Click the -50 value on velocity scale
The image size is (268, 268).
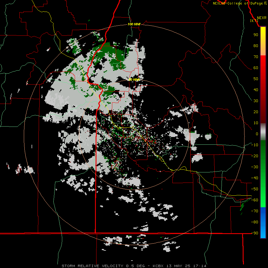click(255, 189)
